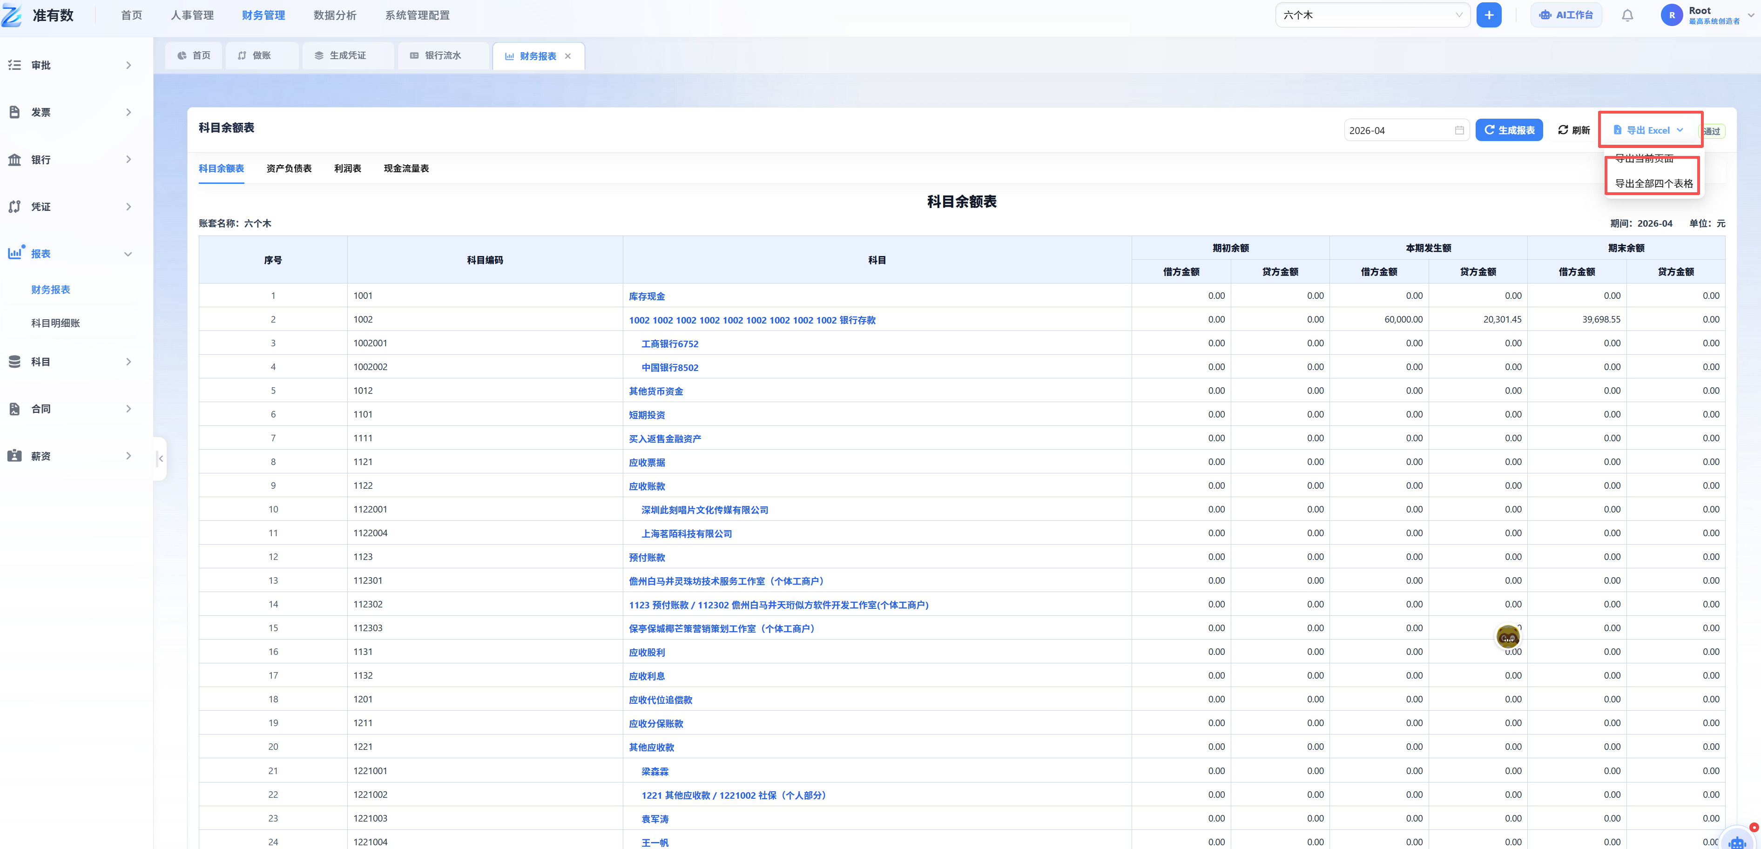Collapse the 报表 menu chevron

128,254
